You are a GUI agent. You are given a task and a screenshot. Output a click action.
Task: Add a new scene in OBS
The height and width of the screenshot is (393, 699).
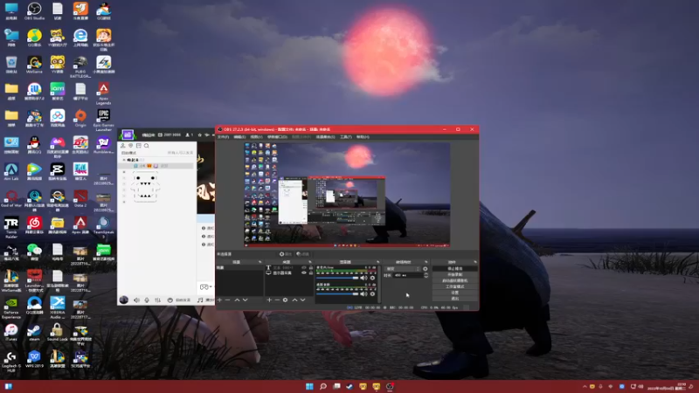[x=219, y=300]
